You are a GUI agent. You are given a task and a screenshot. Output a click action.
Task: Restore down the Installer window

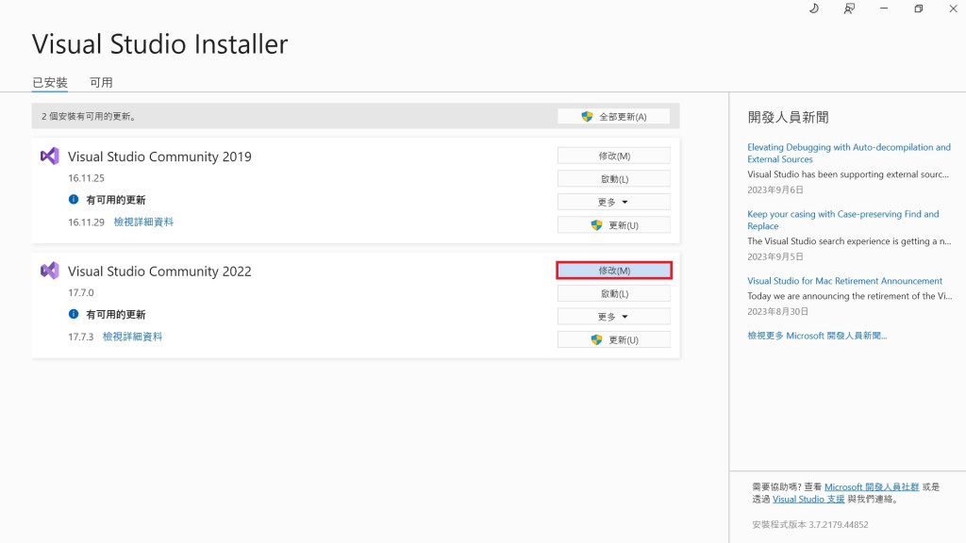919,8
